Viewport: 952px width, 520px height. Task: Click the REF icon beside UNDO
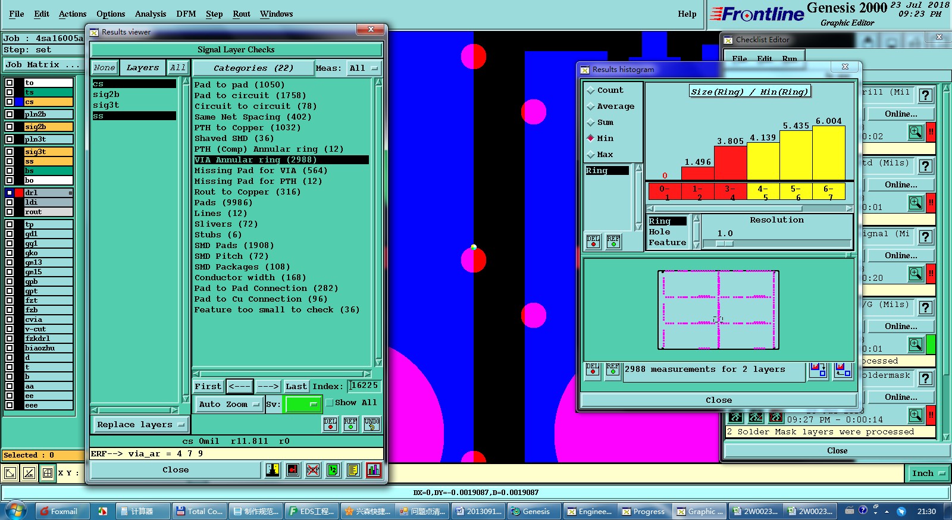coord(351,424)
